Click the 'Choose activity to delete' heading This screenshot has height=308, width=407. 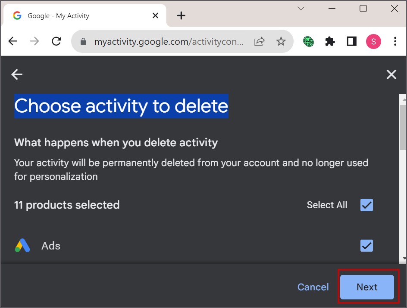tap(121, 106)
